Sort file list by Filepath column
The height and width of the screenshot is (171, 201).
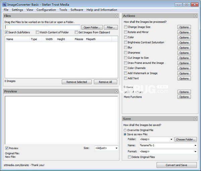[98, 39]
